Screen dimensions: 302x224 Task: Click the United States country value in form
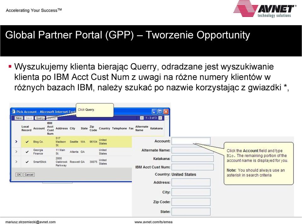point(184,174)
